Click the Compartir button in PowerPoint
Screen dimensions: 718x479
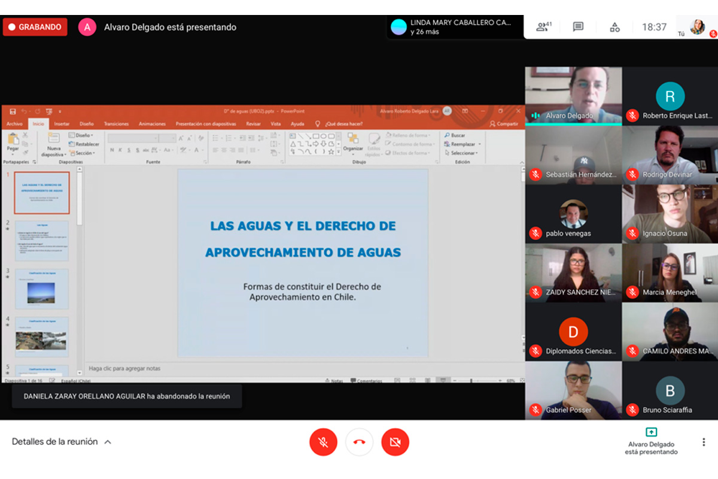pos(504,124)
